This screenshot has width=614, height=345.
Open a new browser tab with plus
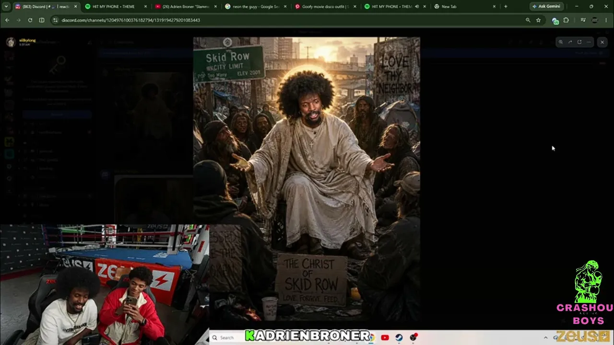[x=506, y=7]
